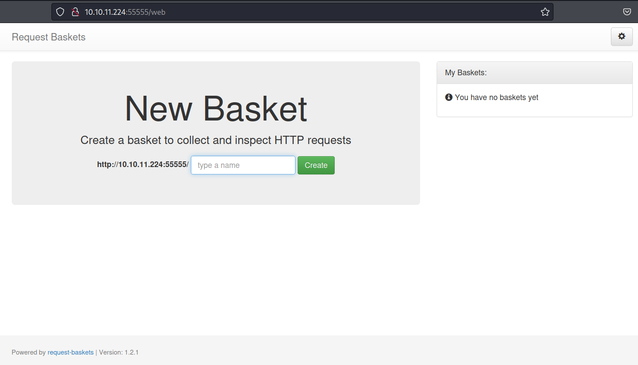Open the settings gear panel
The width and height of the screenshot is (638, 365).
(621, 37)
